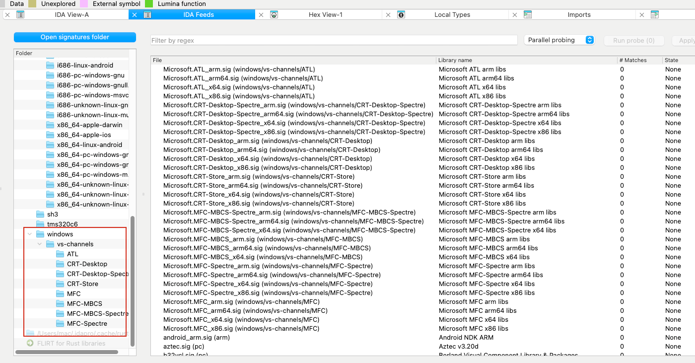The width and height of the screenshot is (695, 363).
Task: Click the tms320c6 folder icon
Action: (x=40, y=224)
